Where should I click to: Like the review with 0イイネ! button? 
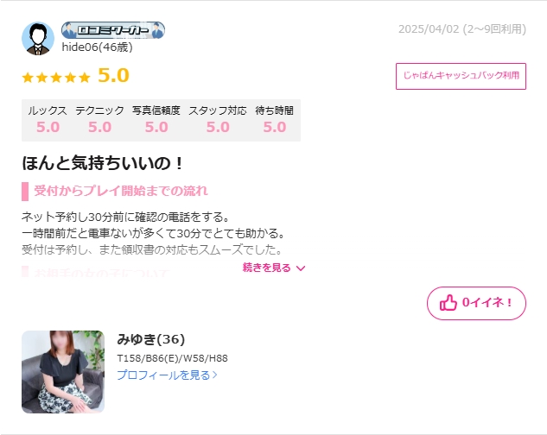[x=476, y=303]
